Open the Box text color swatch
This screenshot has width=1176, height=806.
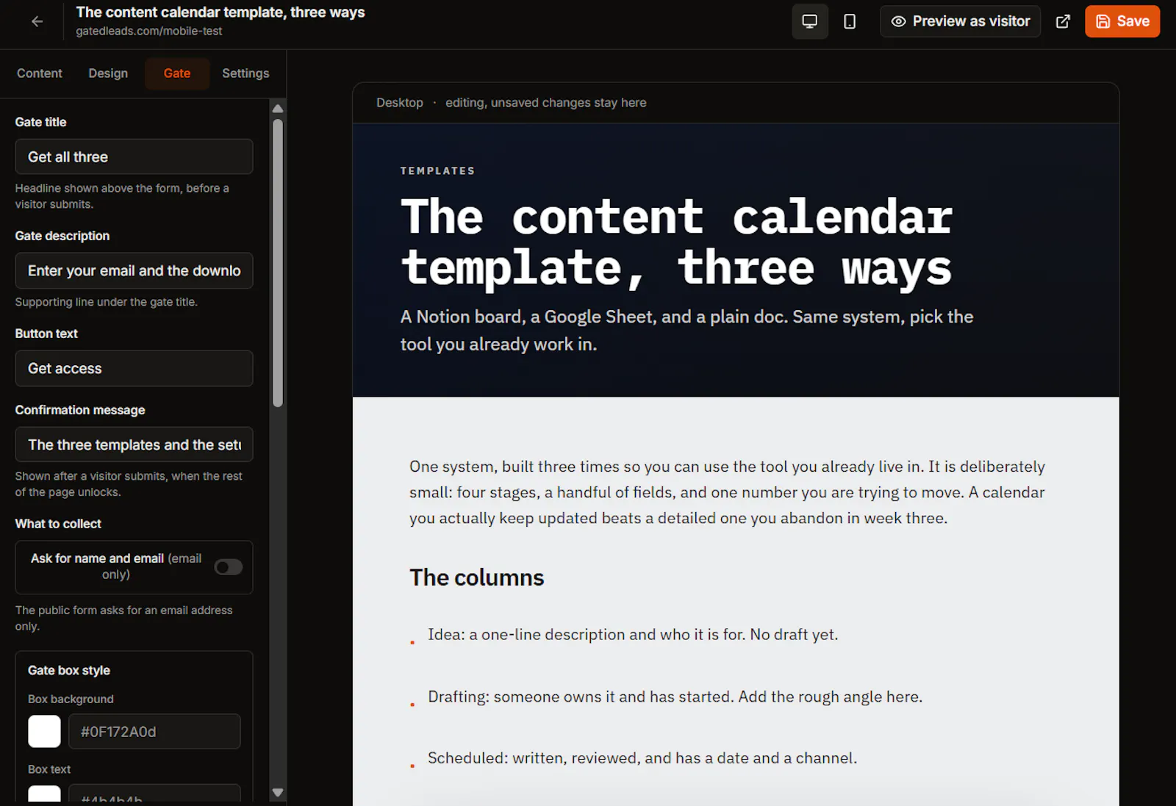point(44,794)
